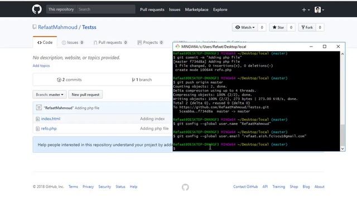This screenshot has height=200, width=357.
Task: Minimize the MINGW64 terminal window
Action: pos(311,47)
